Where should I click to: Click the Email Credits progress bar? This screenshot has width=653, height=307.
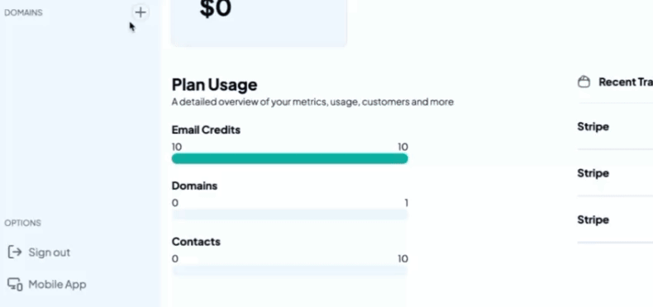tap(290, 158)
